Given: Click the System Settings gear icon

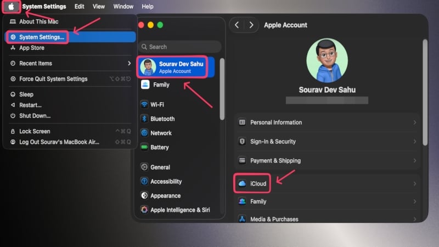Looking at the screenshot, I should 13,37.
